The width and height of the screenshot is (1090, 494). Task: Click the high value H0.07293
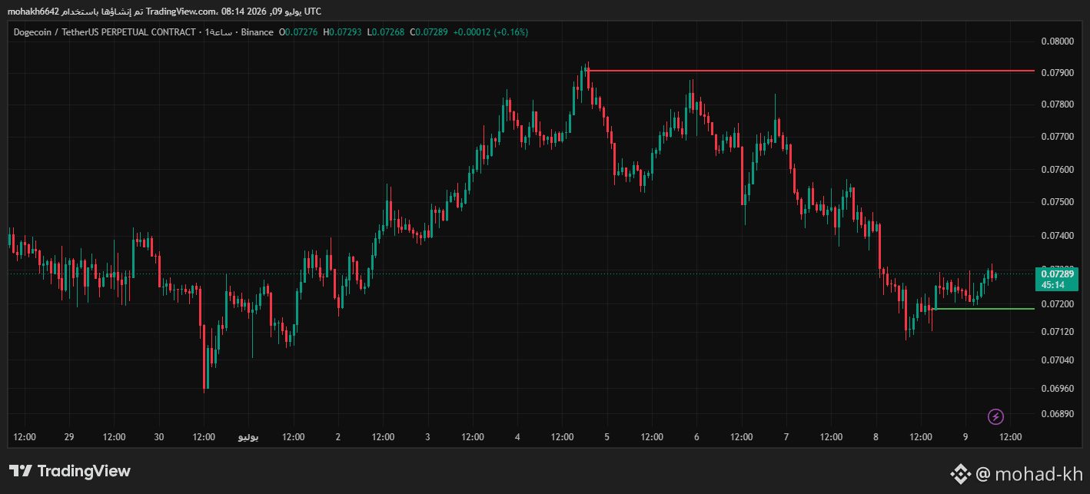pos(343,32)
